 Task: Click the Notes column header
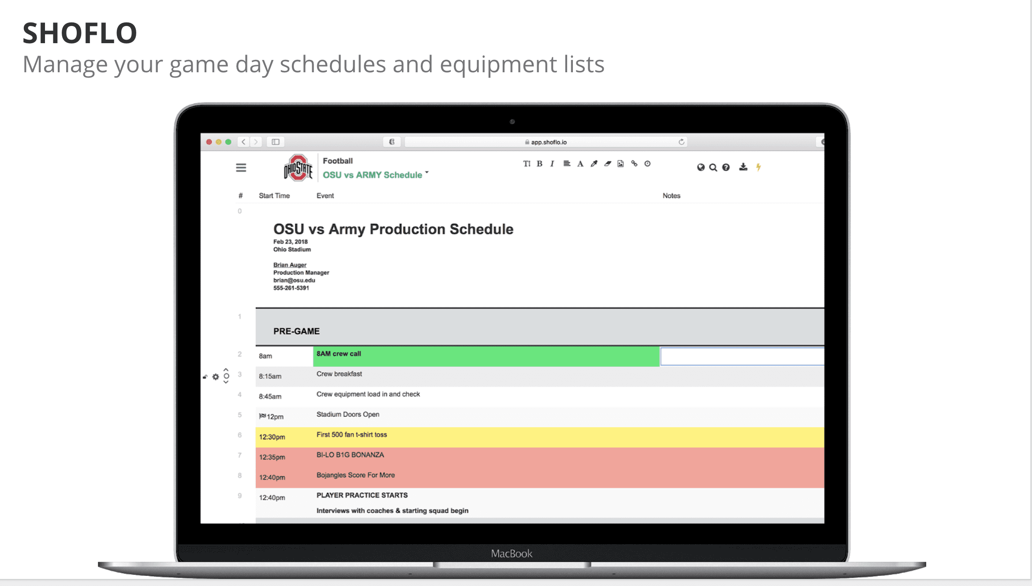coord(671,196)
